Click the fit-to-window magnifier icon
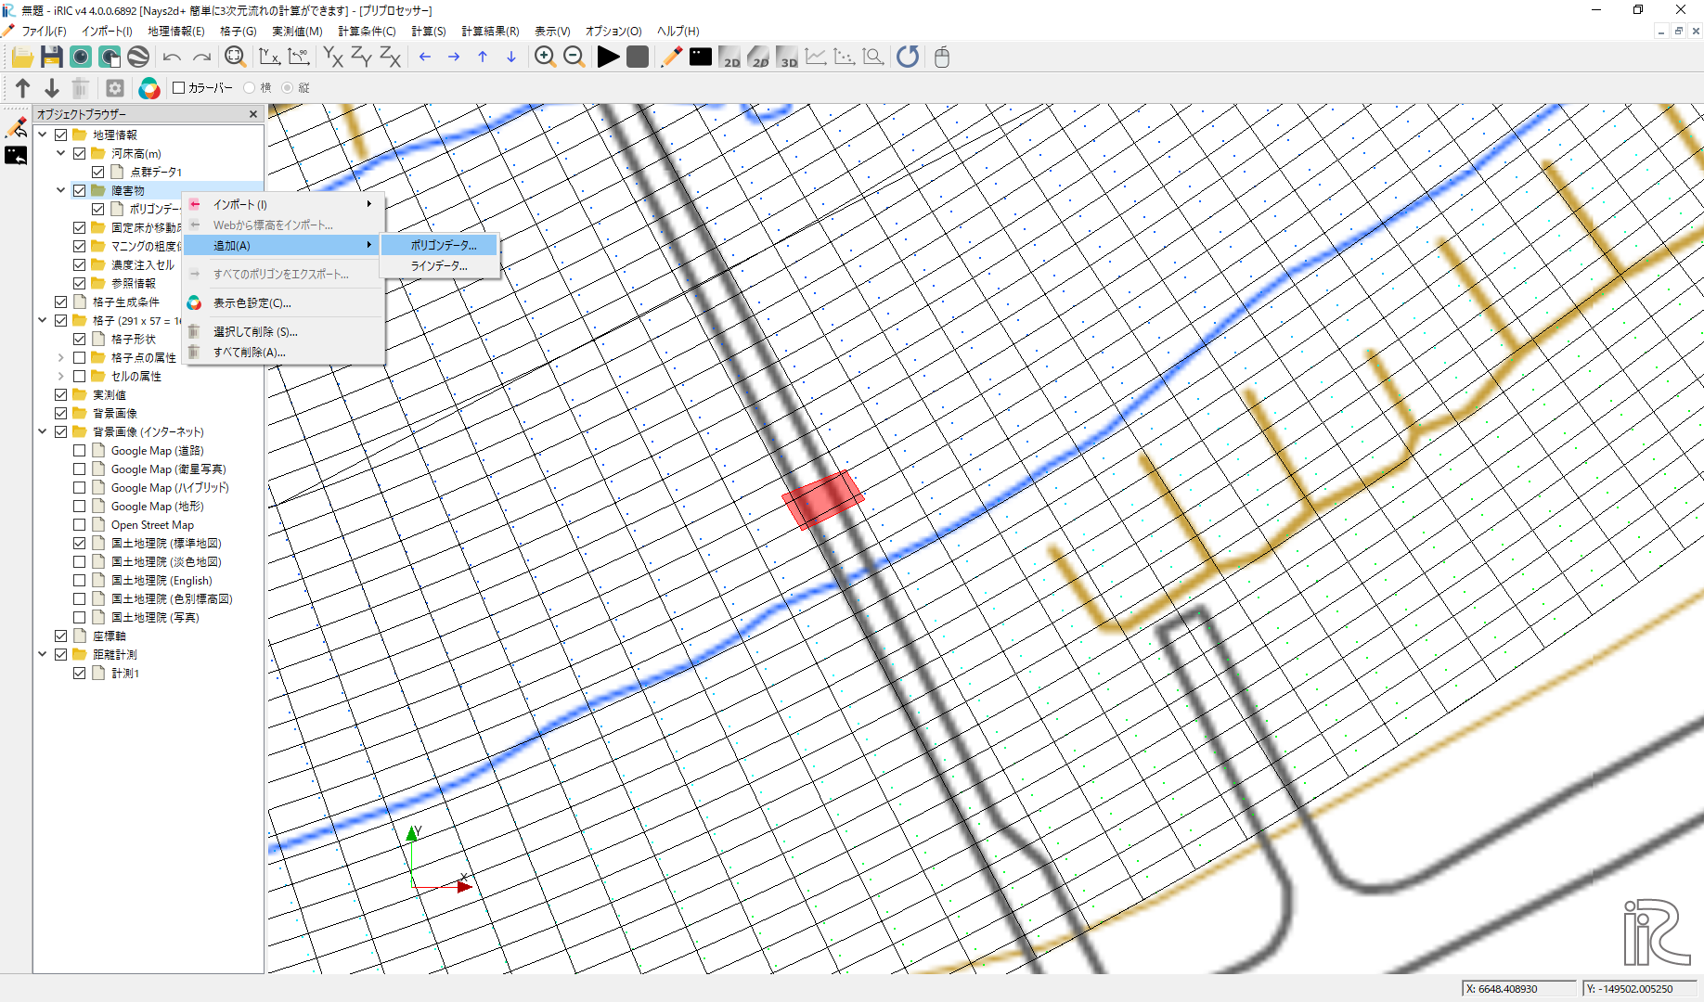The image size is (1704, 1002). pos(235,58)
